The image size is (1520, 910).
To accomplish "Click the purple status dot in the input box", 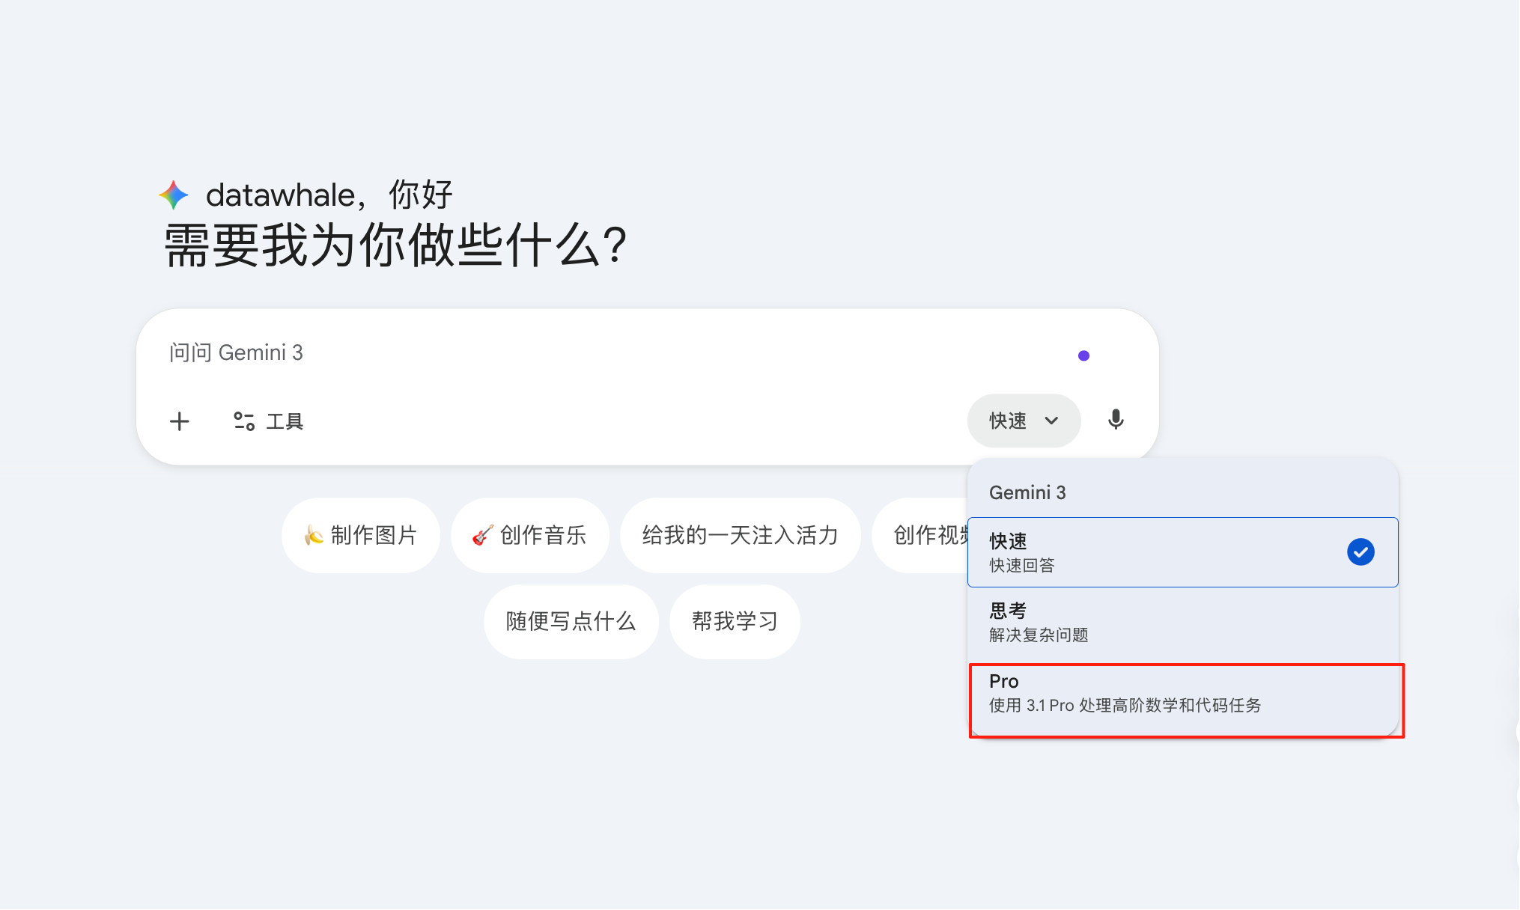I will tap(1083, 355).
